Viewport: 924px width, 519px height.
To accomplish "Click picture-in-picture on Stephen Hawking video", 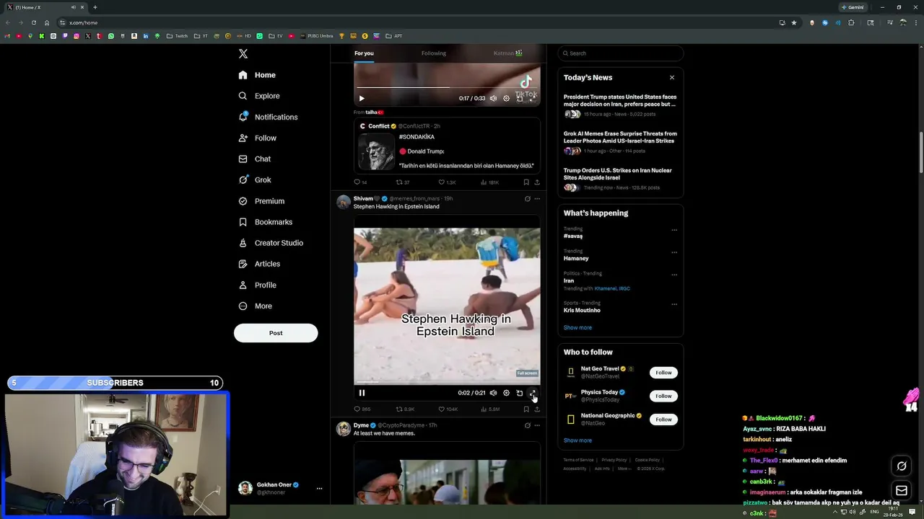I will tap(520, 393).
